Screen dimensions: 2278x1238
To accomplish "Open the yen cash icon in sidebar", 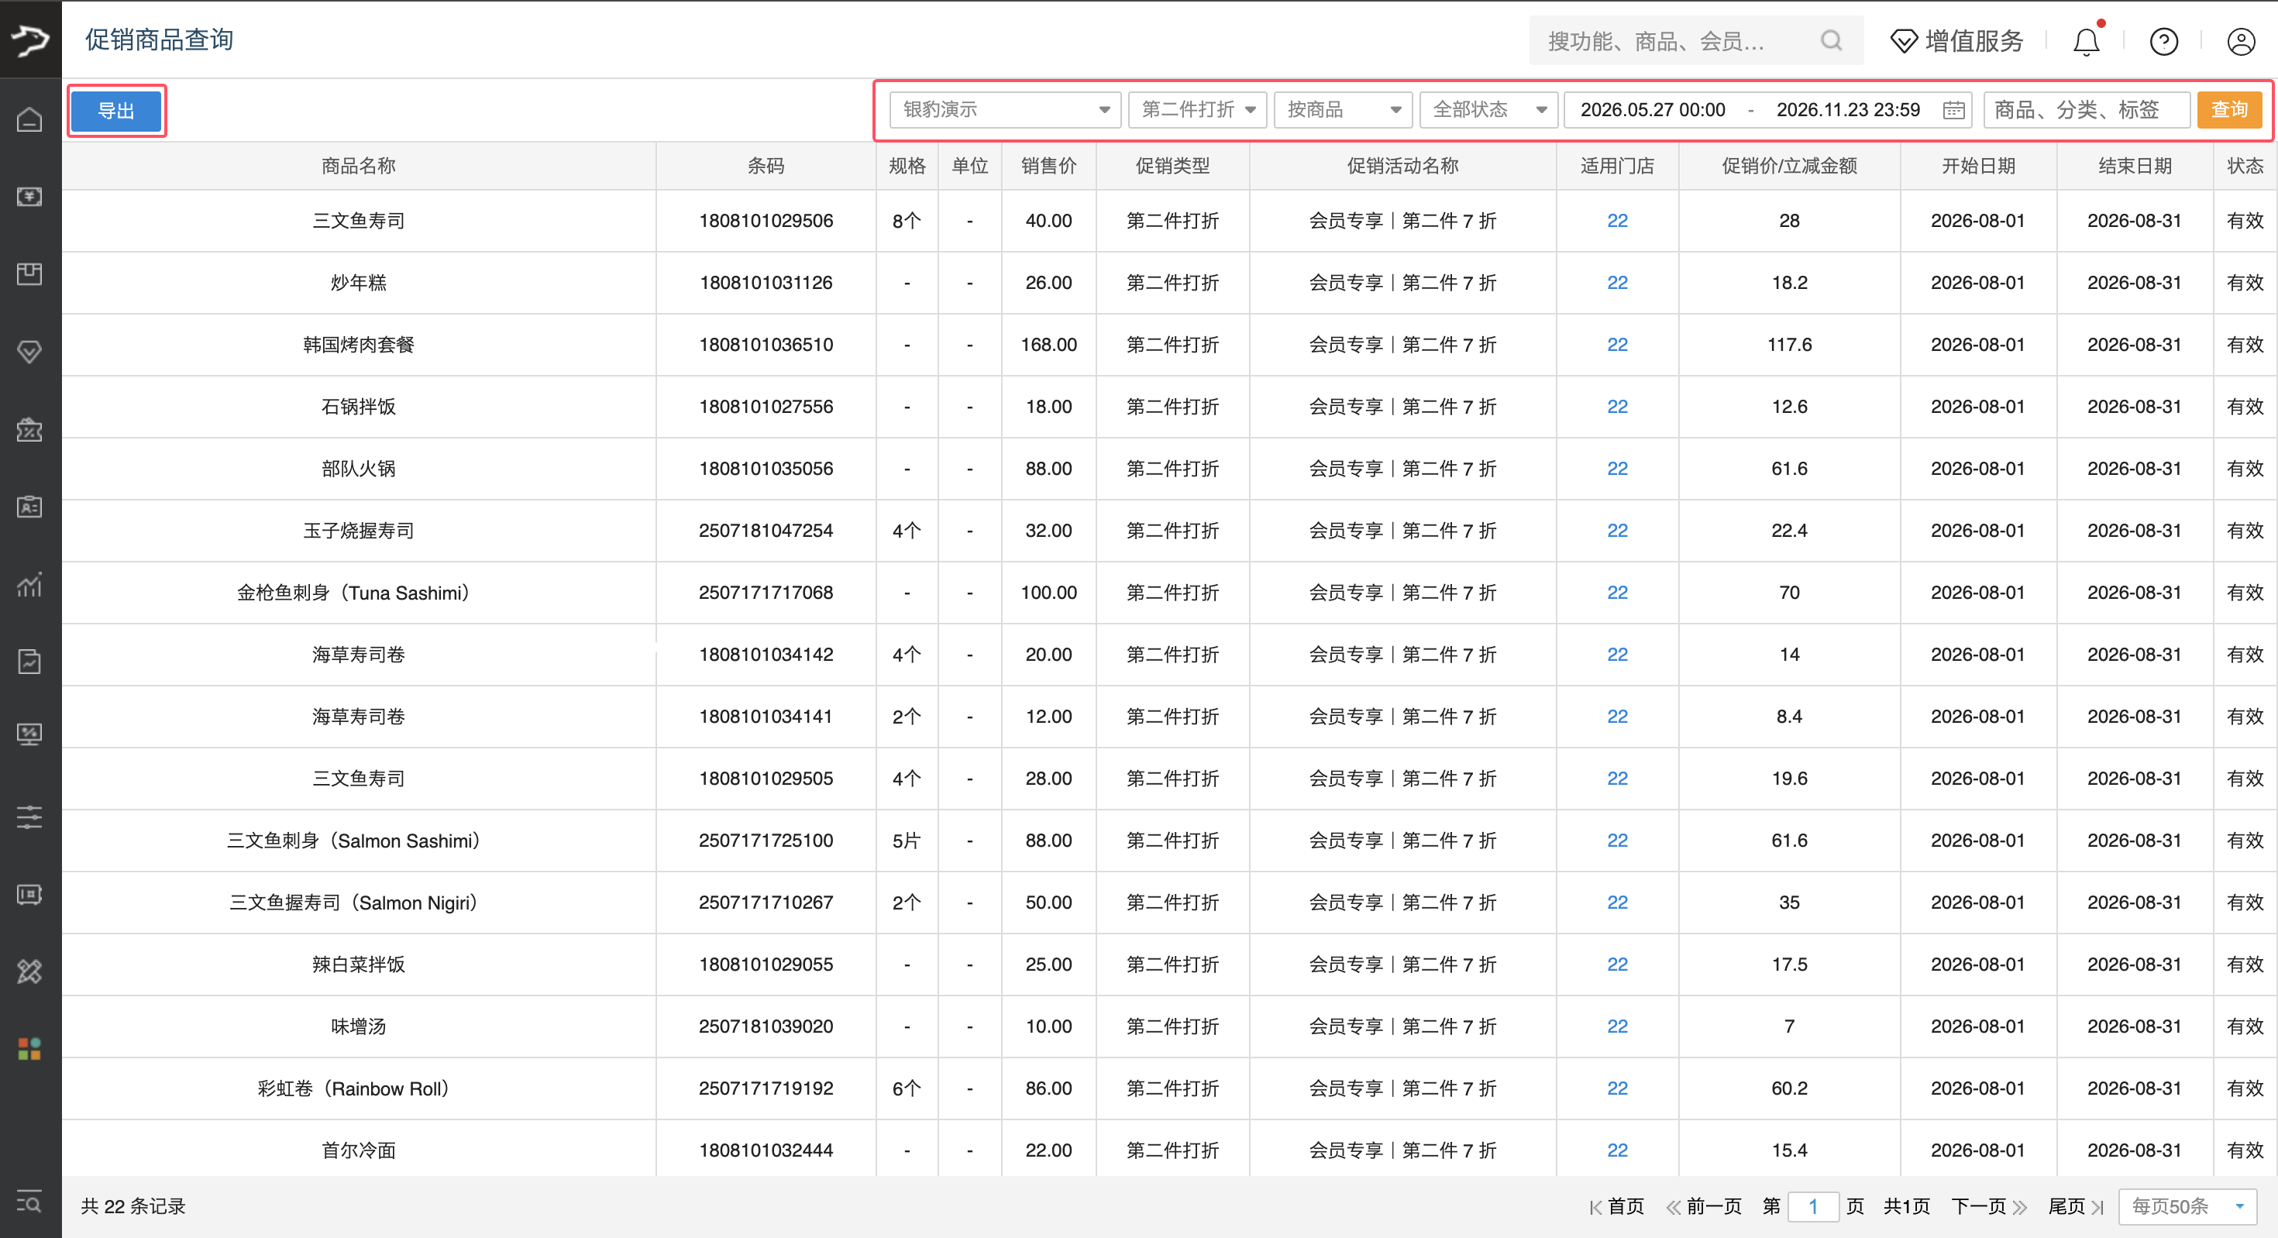I will click(x=30, y=196).
